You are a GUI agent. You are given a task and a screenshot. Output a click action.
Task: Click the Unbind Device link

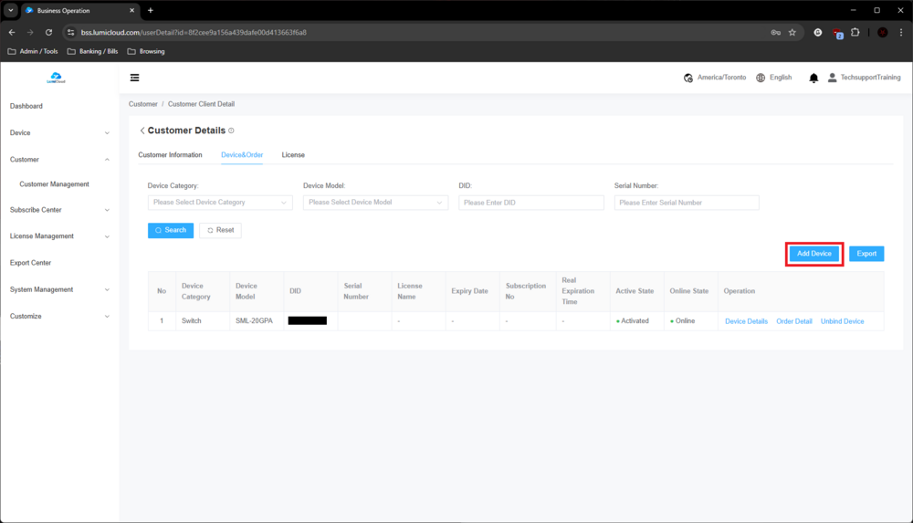pyautogui.click(x=842, y=321)
